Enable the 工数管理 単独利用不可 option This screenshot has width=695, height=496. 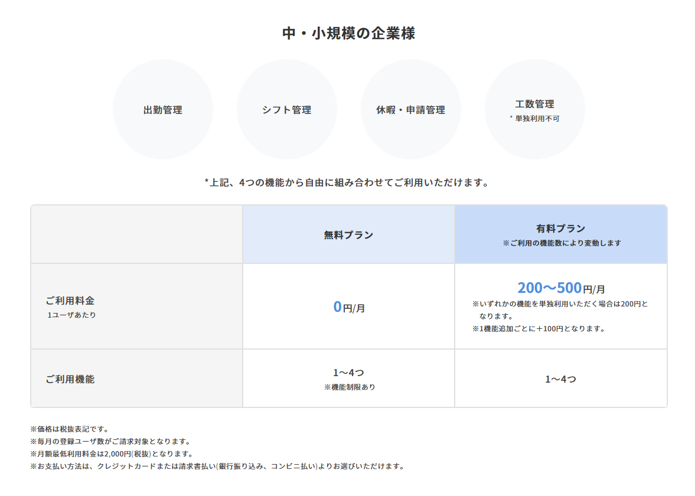pyautogui.click(x=535, y=118)
